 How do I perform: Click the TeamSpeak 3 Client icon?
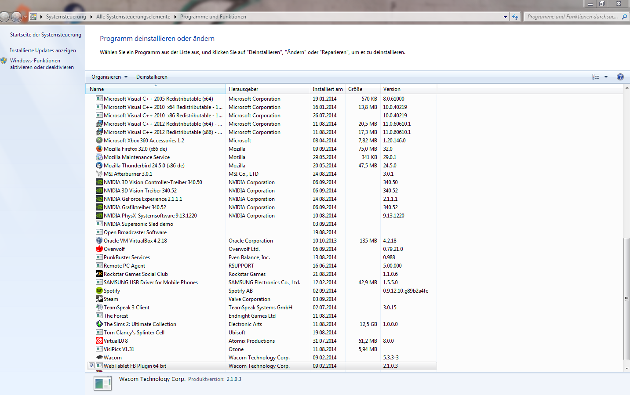pyautogui.click(x=99, y=307)
